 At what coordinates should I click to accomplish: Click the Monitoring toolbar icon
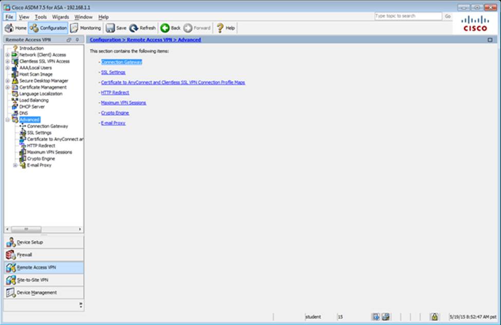[75, 28]
